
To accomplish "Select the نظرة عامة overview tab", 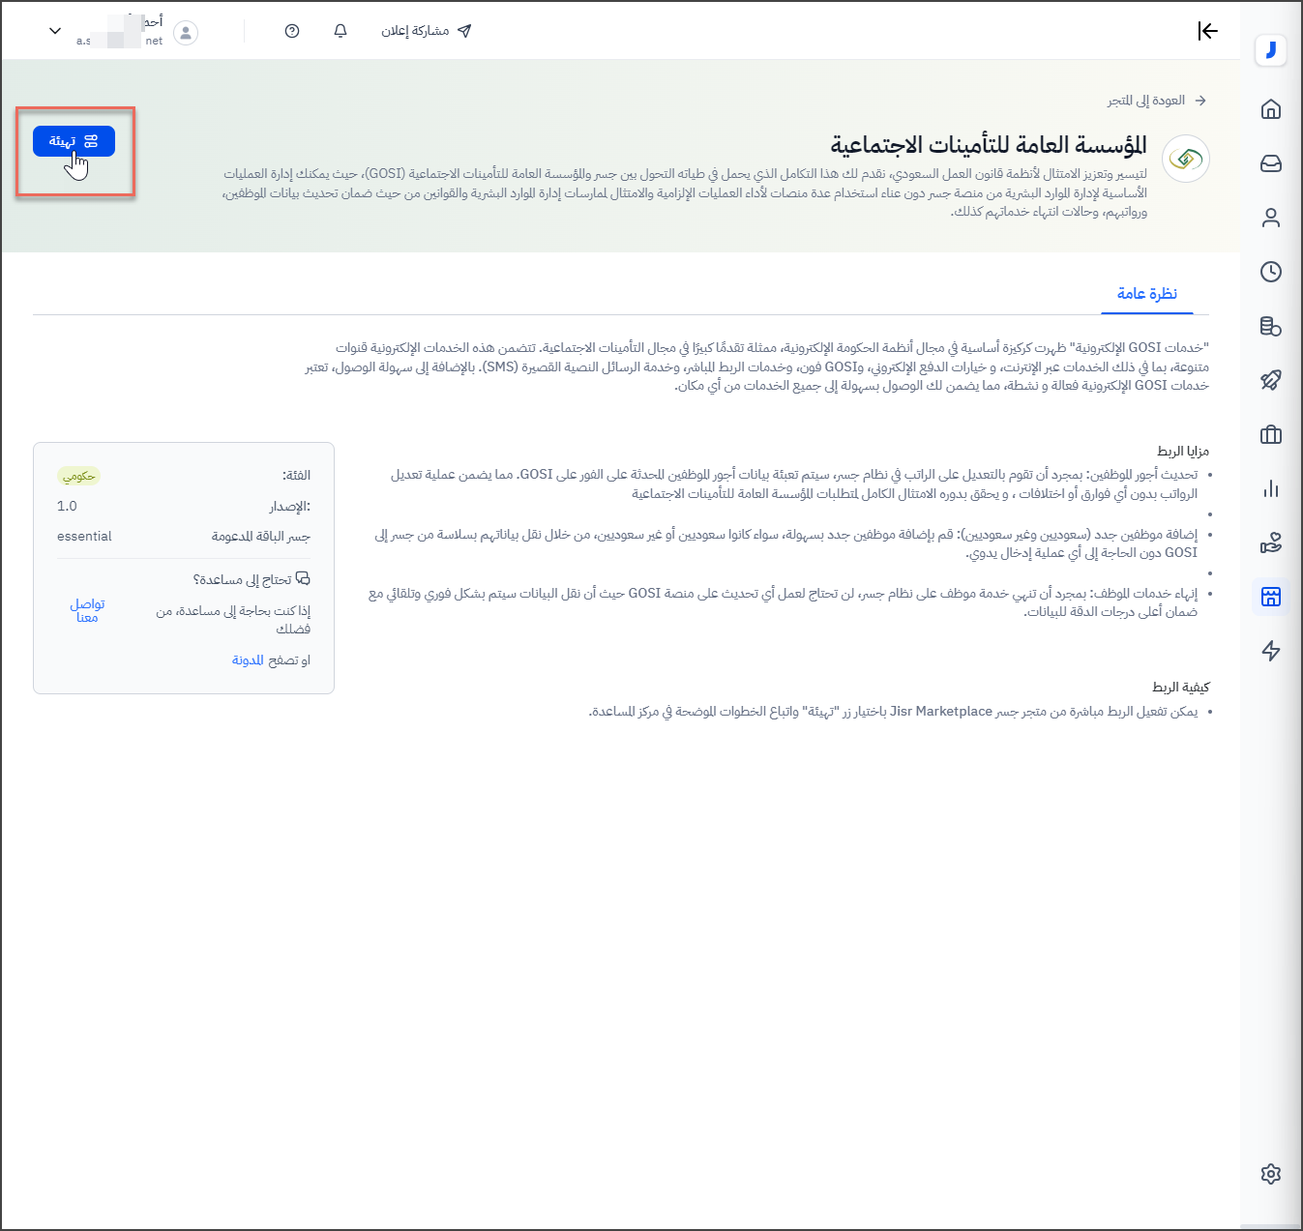I will [x=1146, y=294].
